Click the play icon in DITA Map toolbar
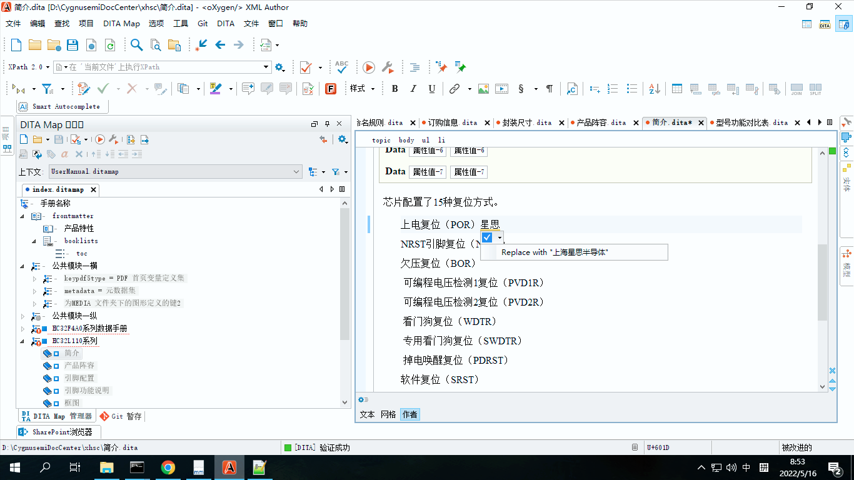The image size is (854, 480). [100, 139]
